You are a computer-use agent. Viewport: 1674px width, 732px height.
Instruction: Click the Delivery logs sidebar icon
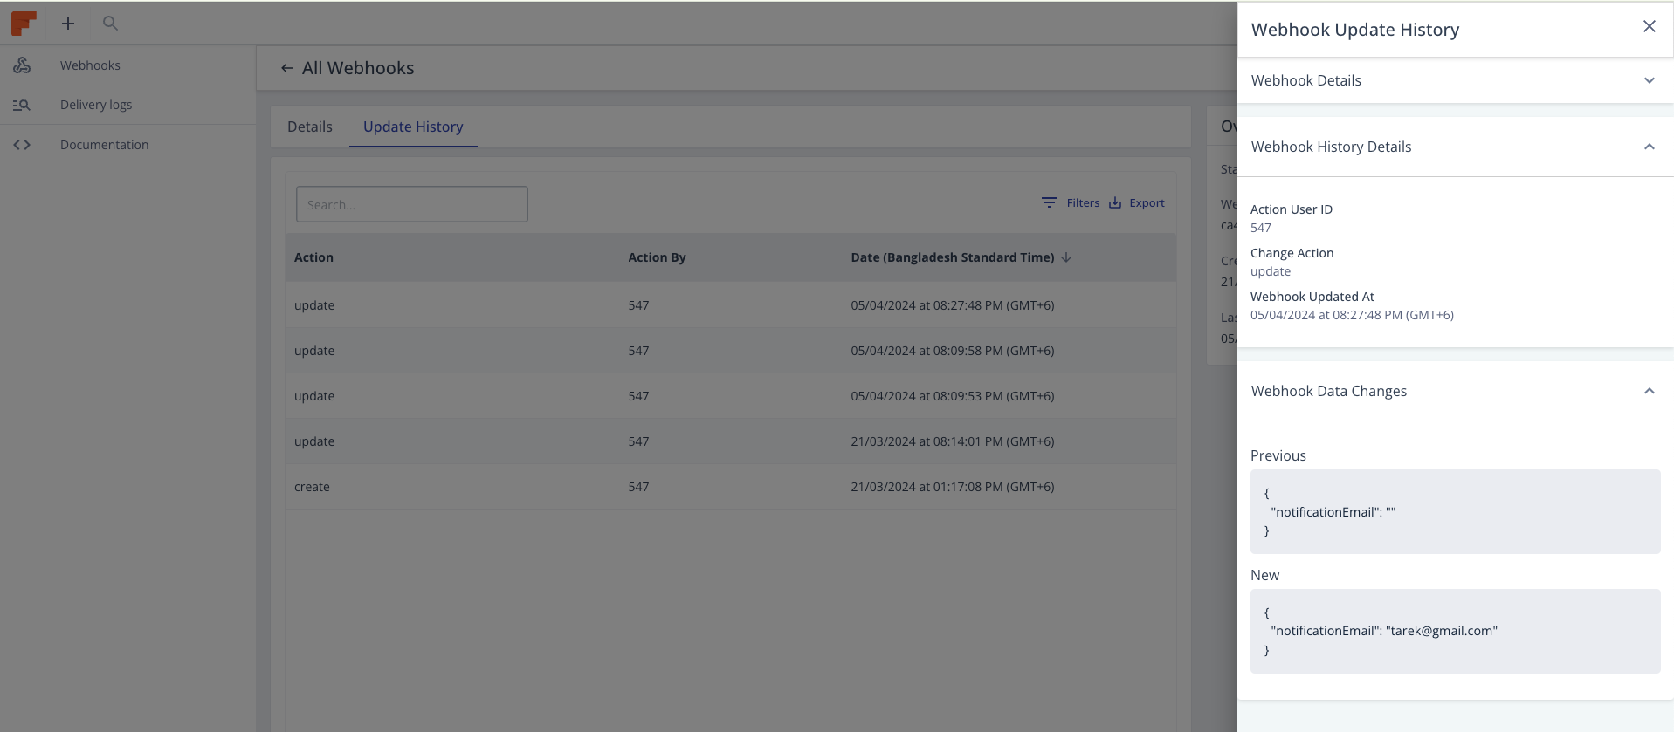pos(22,105)
